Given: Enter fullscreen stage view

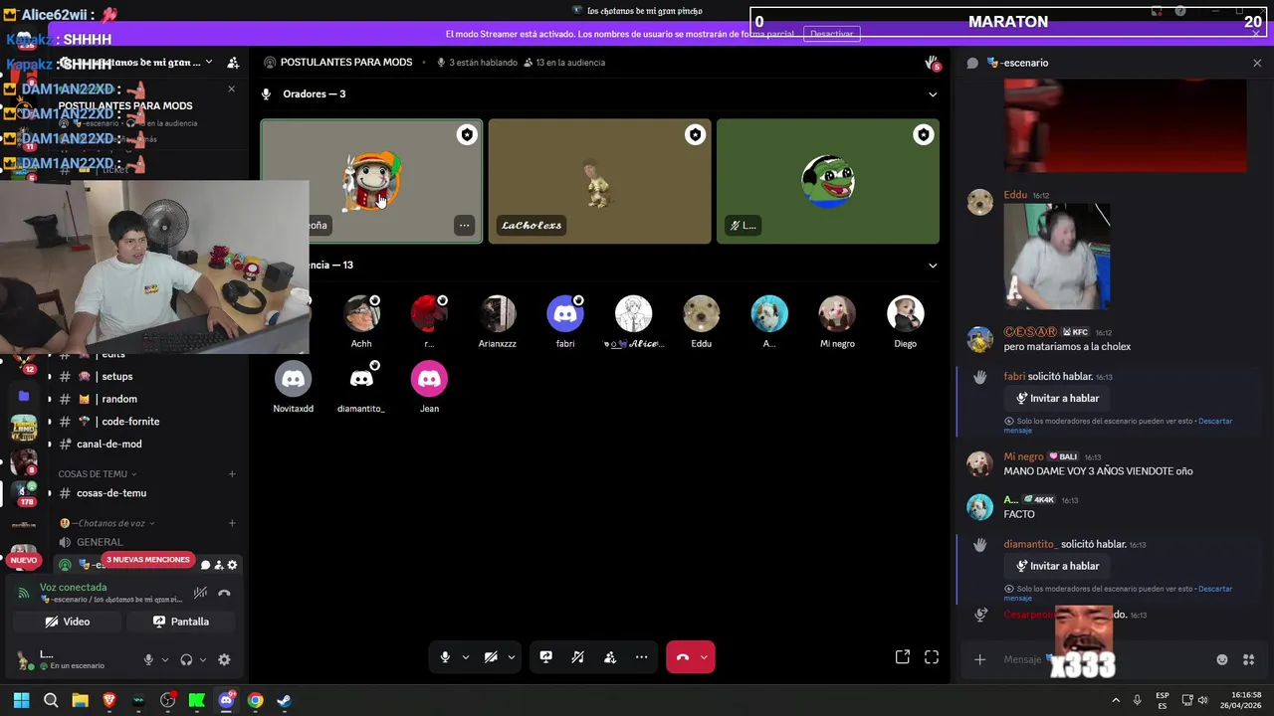Looking at the screenshot, I should (x=932, y=657).
